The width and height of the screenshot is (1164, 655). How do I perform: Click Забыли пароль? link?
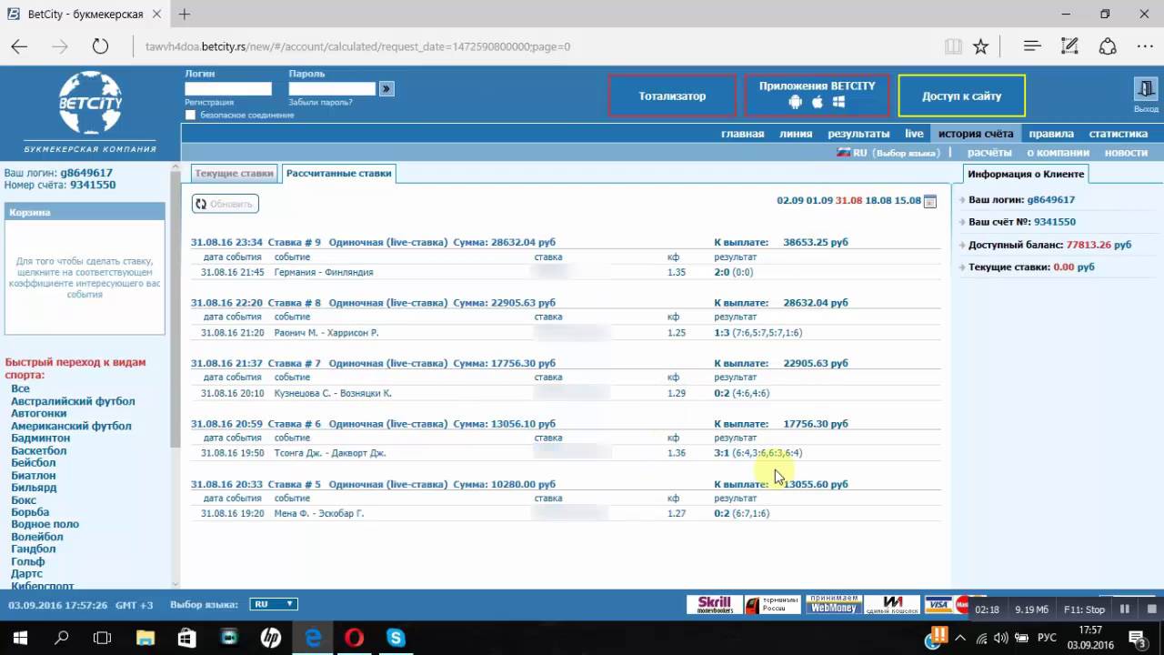point(320,103)
